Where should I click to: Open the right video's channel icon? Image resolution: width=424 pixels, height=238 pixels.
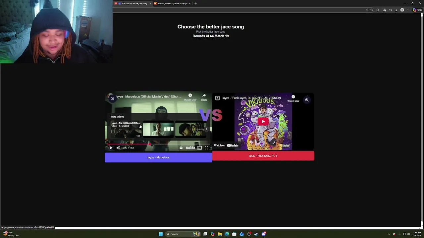[217, 98]
